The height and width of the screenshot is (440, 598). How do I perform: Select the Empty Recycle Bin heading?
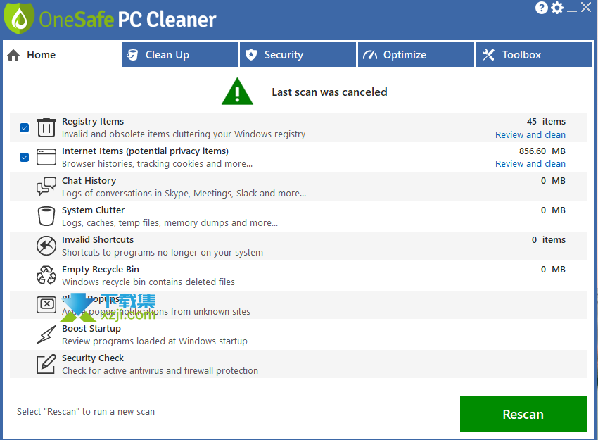(101, 270)
